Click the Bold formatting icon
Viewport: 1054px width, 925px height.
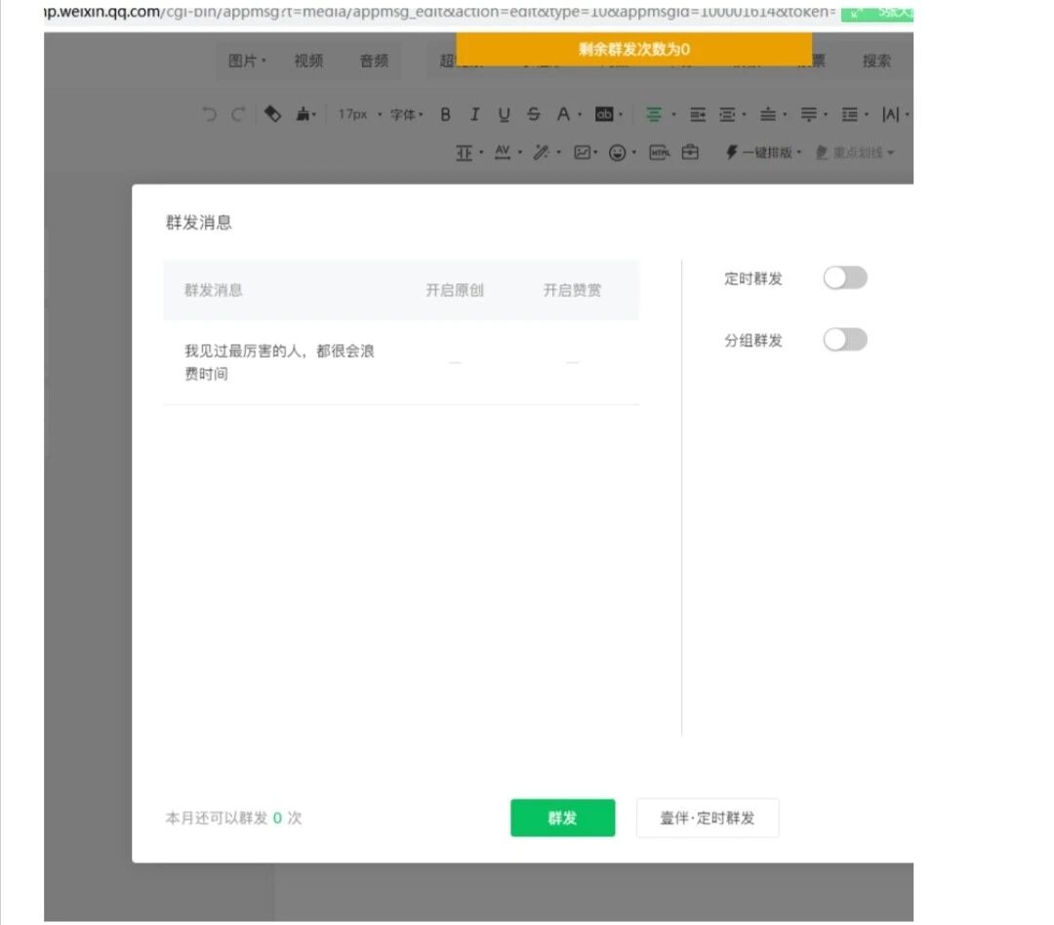[445, 114]
